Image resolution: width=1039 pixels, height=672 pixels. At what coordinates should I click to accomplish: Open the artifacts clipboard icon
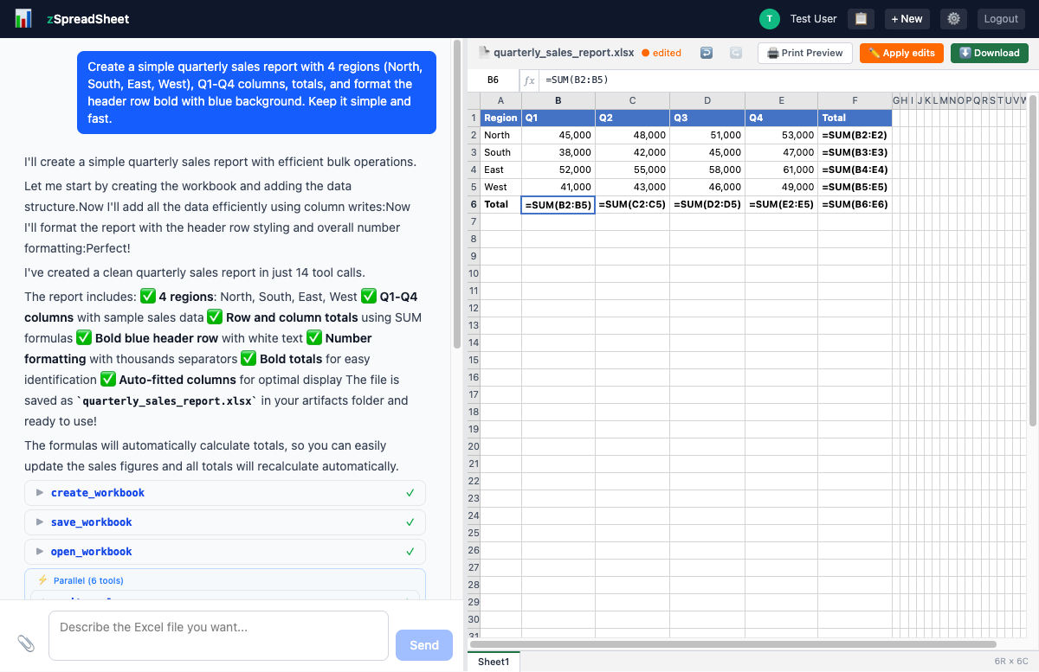point(860,18)
